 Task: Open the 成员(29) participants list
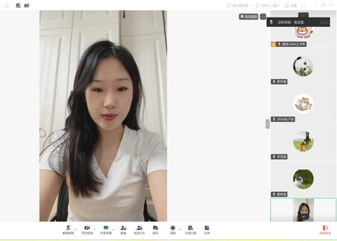139,230
